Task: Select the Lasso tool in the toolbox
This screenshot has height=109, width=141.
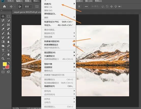Action: pos(3,21)
